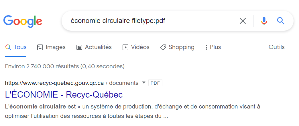This screenshot has width=299, height=126.
Task: Click in the search text field
Action: (x=149, y=21)
